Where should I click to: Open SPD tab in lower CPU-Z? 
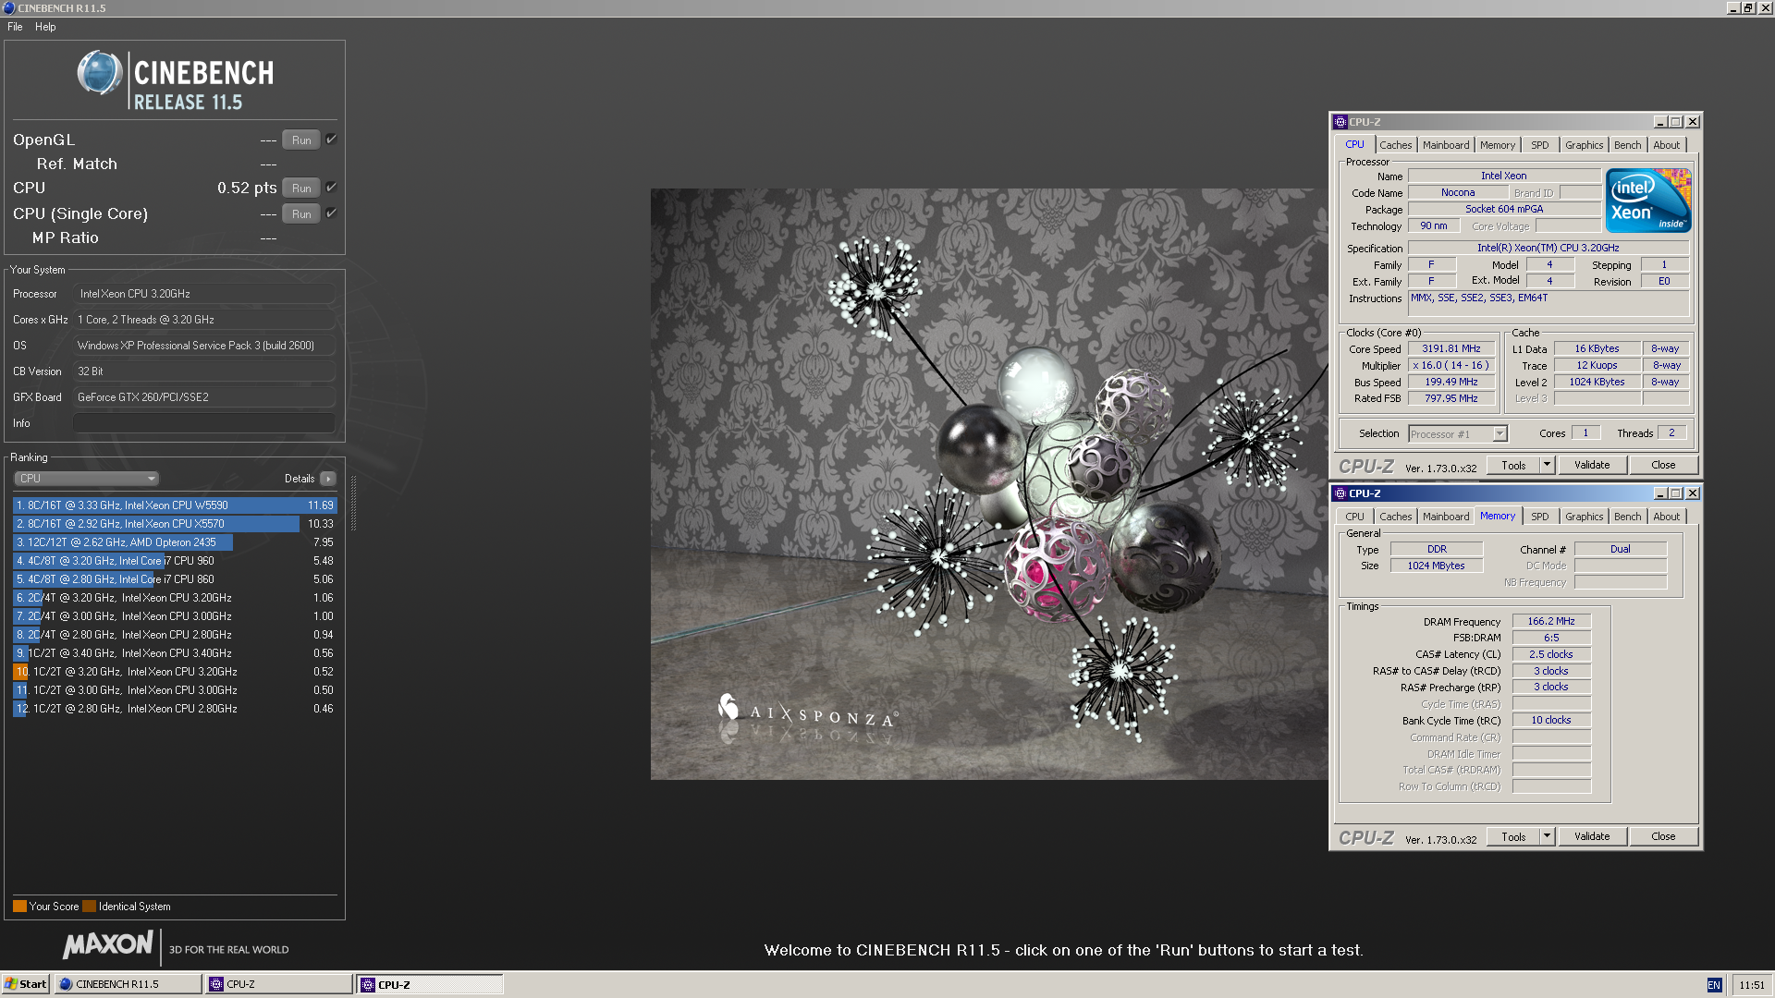pyautogui.click(x=1539, y=517)
